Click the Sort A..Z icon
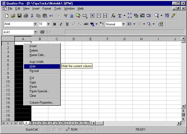Image resolution: width=187 pixels, height=134 pixels. pos(130,16)
